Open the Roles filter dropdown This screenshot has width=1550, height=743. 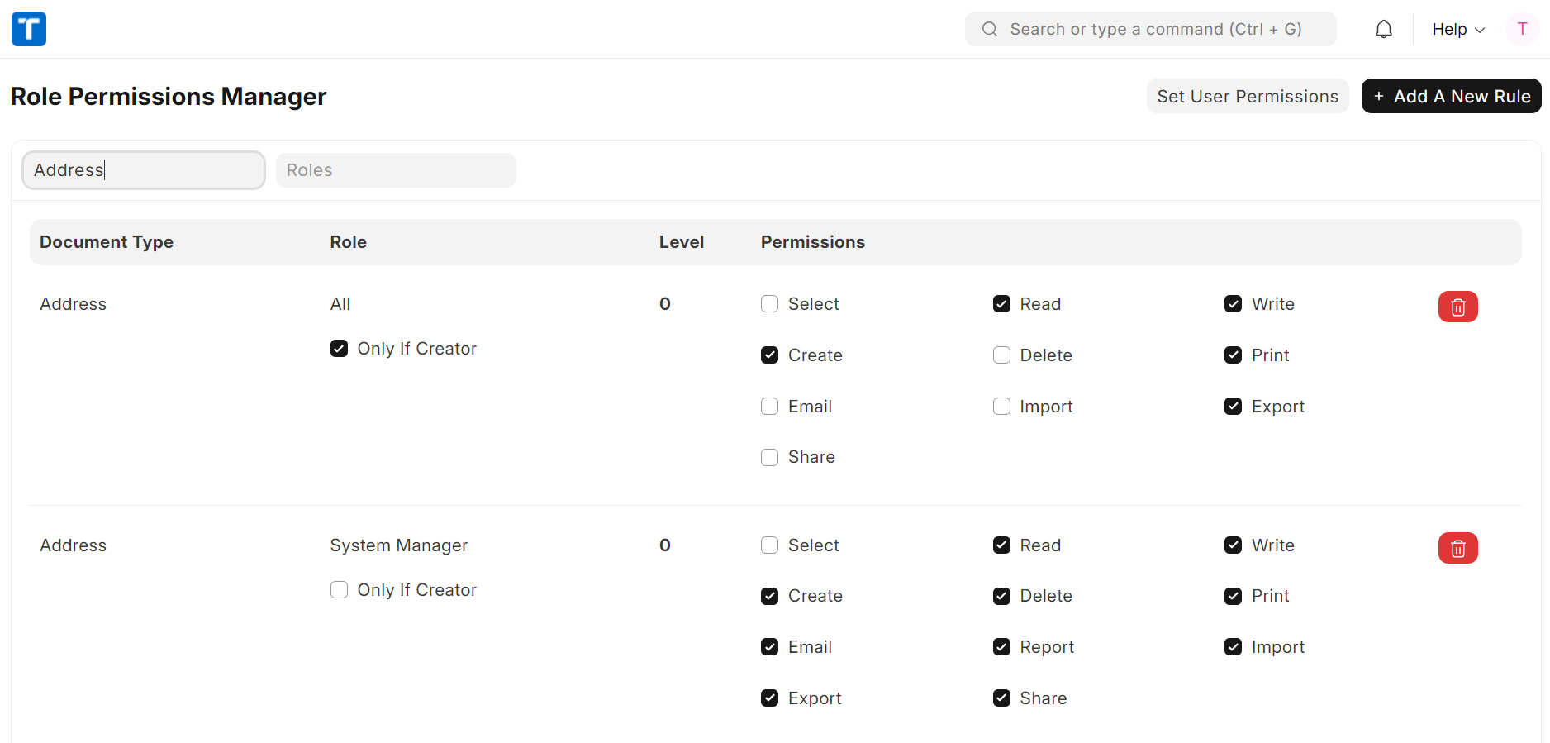(396, 170)
